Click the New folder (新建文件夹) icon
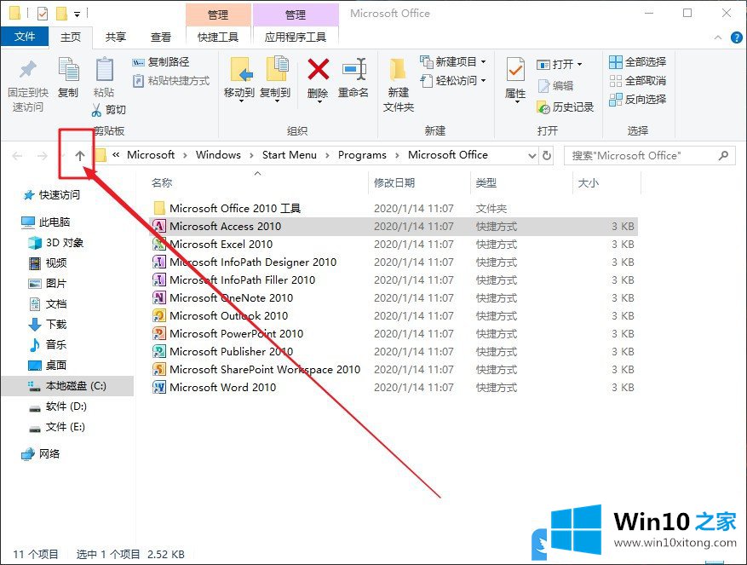This screenshot has height=565, width=747. click(x=399, y=70)
